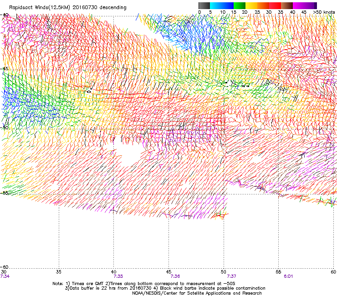The image size is (337, 296).
Task: Select the orange 25-30 knots legend color
Action: click(x=263, y=5)
